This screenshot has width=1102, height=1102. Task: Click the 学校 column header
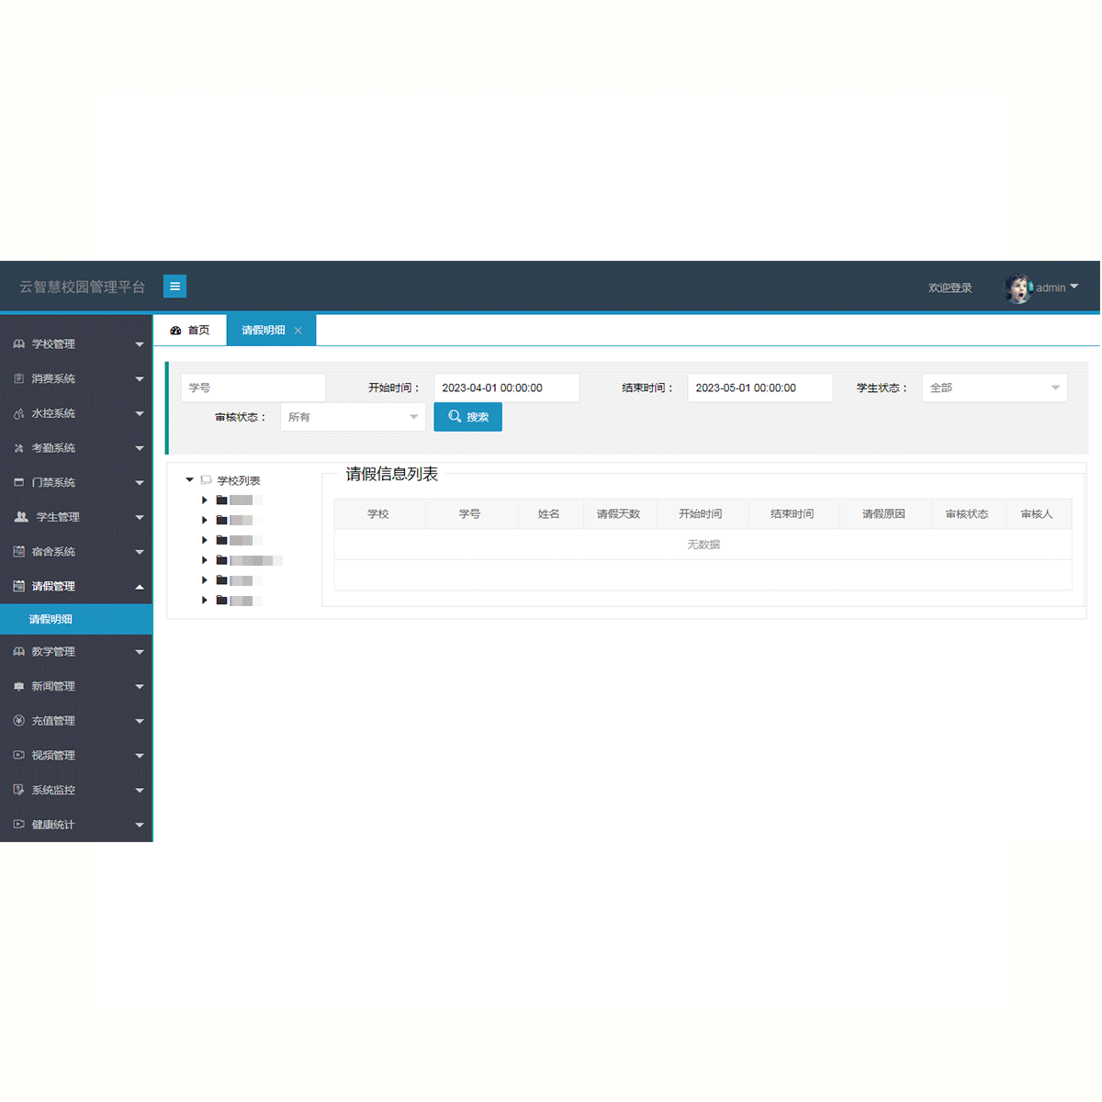pos(378,514)
